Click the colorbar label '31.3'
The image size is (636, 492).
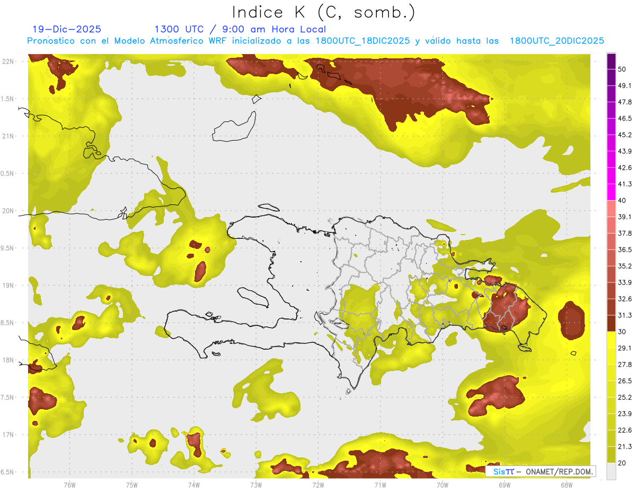(x=625, y=315)
